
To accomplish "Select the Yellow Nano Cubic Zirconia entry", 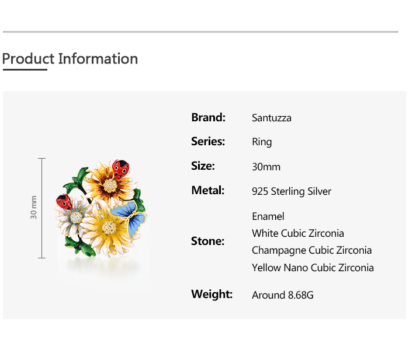I will click(x=313, y=268).
